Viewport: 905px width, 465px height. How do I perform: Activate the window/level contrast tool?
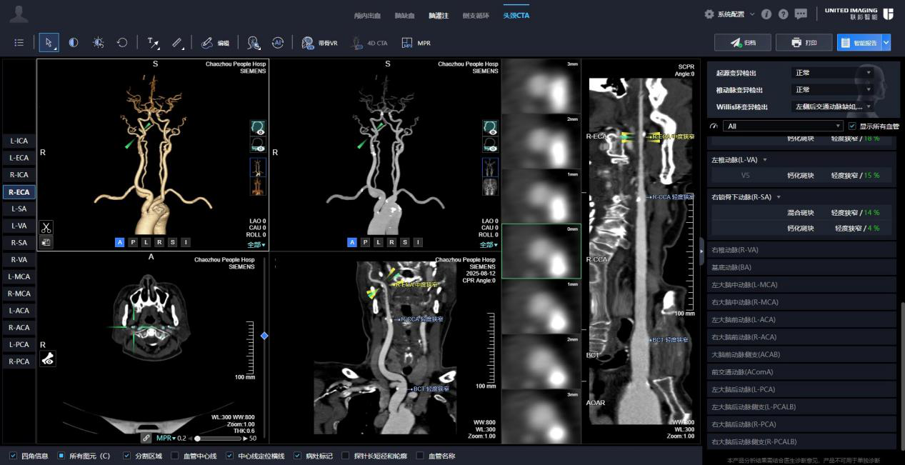[x=74, y=43]
